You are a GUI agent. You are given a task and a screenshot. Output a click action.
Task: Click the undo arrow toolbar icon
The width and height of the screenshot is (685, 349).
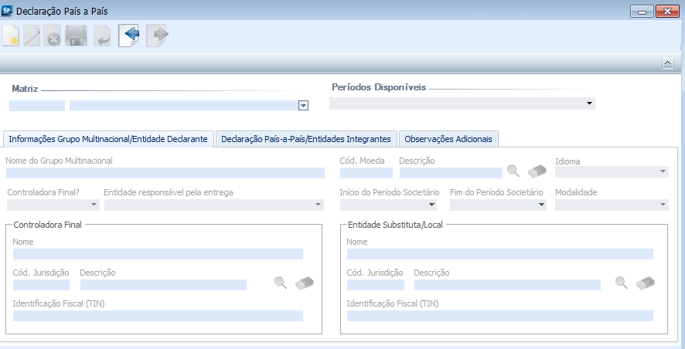coord(102,36)
